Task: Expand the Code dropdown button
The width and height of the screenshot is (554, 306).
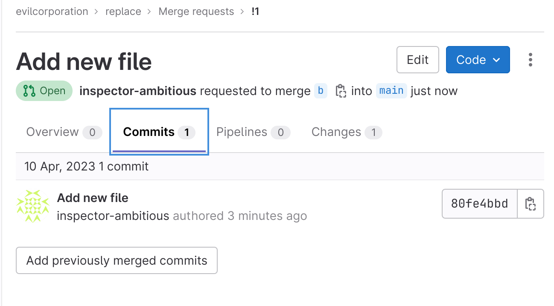Action: click(x=478, y=60)
